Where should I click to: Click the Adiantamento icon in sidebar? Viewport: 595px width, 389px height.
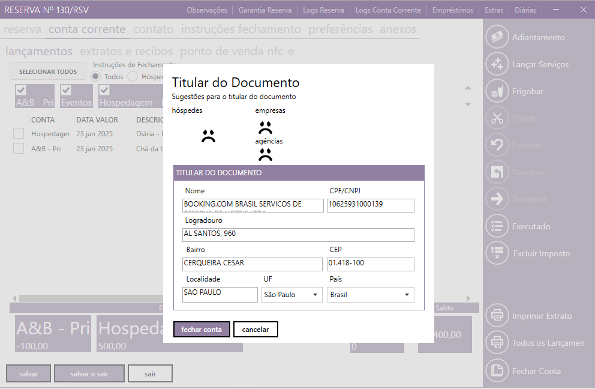coord(497,37)
